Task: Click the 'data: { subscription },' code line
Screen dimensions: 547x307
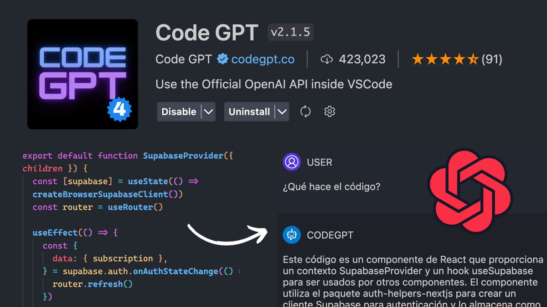Action: 110,259
